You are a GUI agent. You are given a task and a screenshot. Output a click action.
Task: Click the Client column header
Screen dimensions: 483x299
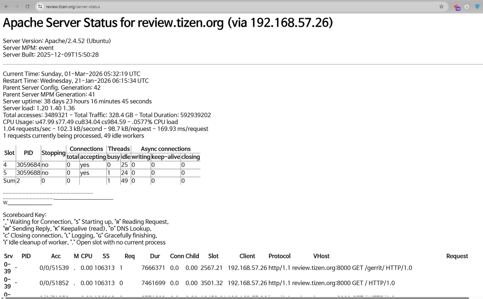[247, 256]
